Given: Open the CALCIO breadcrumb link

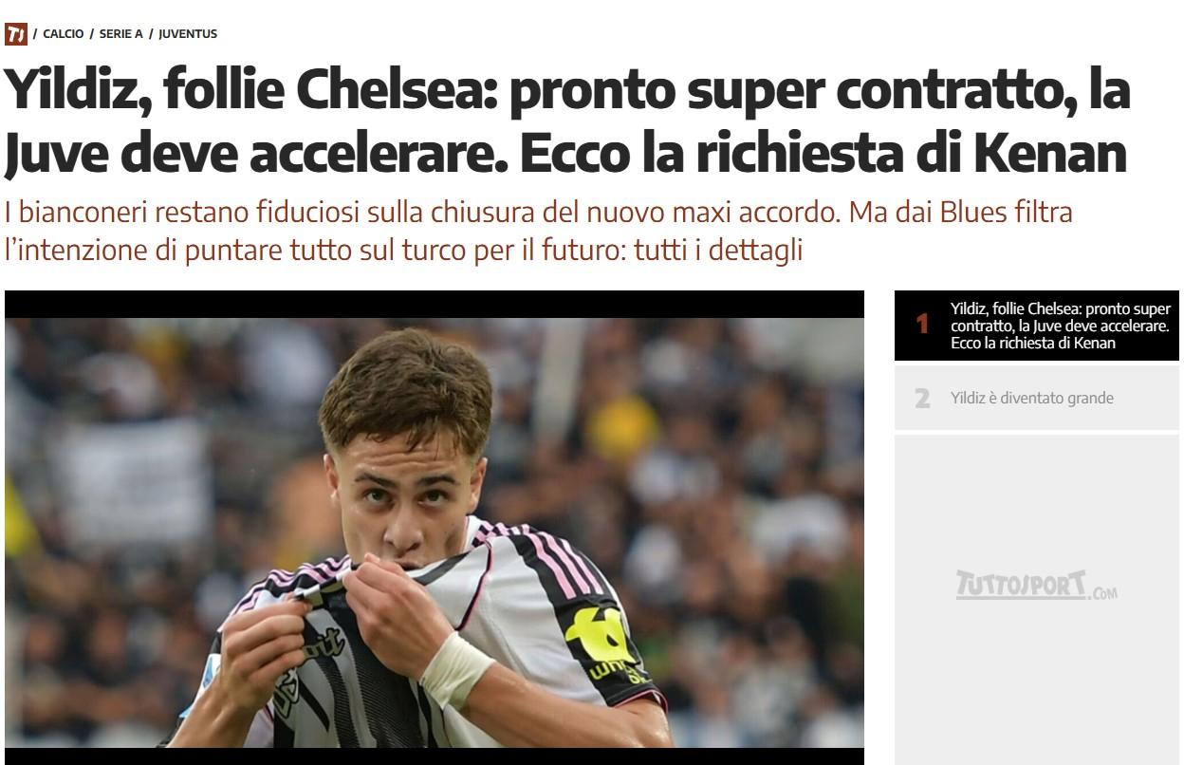Looking at the screenshot, I should [x=63, y=34].
